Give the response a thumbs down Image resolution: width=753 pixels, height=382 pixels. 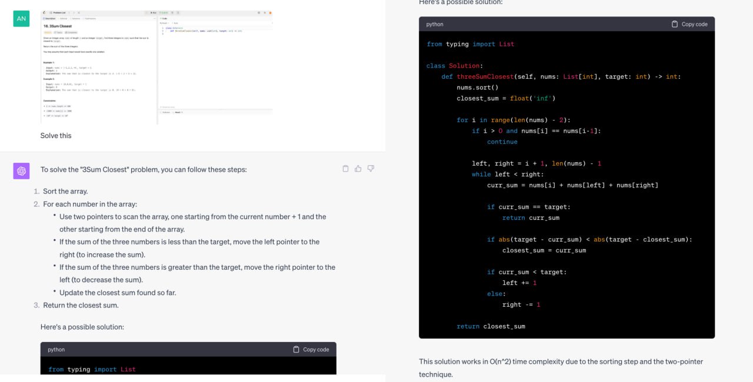pos(371,169)
